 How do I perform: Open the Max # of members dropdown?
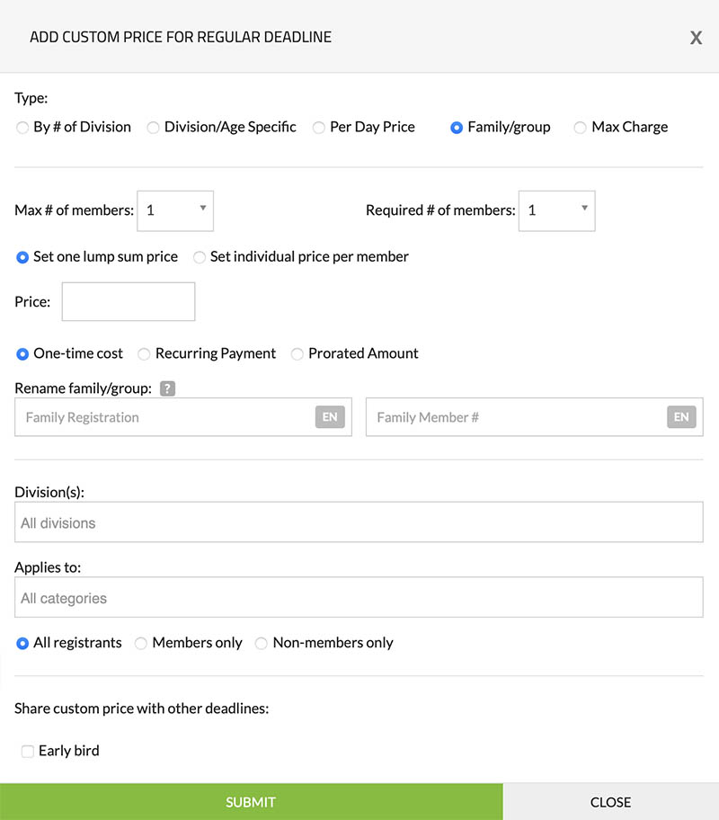tap(175, 210)
